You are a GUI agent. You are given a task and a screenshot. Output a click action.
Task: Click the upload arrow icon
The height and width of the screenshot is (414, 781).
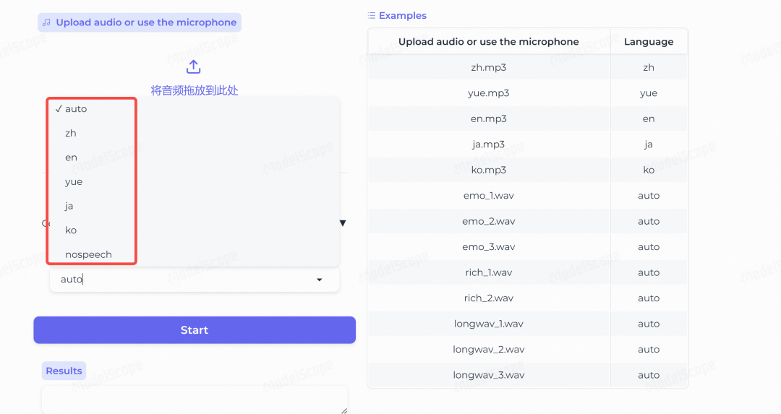[193, 66]
